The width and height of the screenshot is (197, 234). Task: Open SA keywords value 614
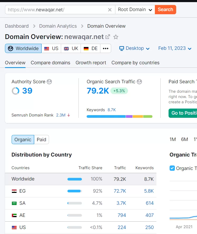(x=150, y=203)
